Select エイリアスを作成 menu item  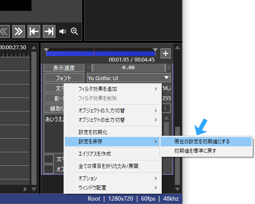pos(113,154)
